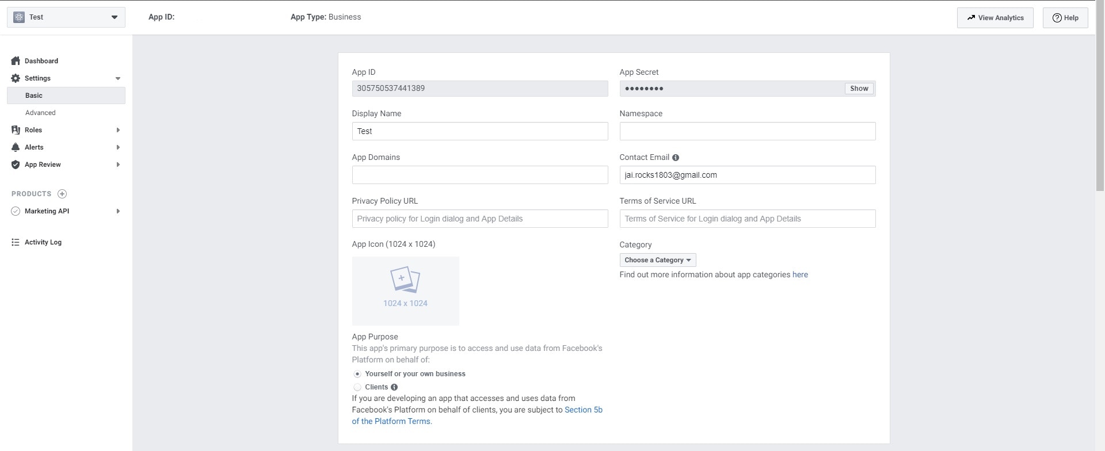1105x451 pixels.
Task: Click the Help button
Action: [1065, 18]
